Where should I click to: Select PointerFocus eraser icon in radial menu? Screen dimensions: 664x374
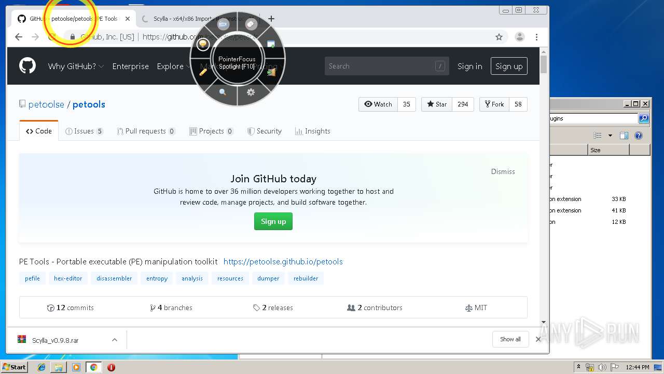point(251,24)
